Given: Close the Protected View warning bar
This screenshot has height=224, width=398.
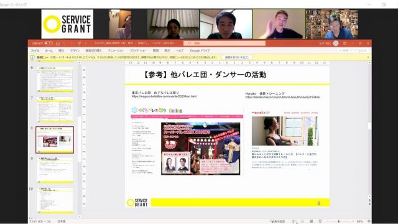Looking at the screenshot, I should tap(368, 57).
